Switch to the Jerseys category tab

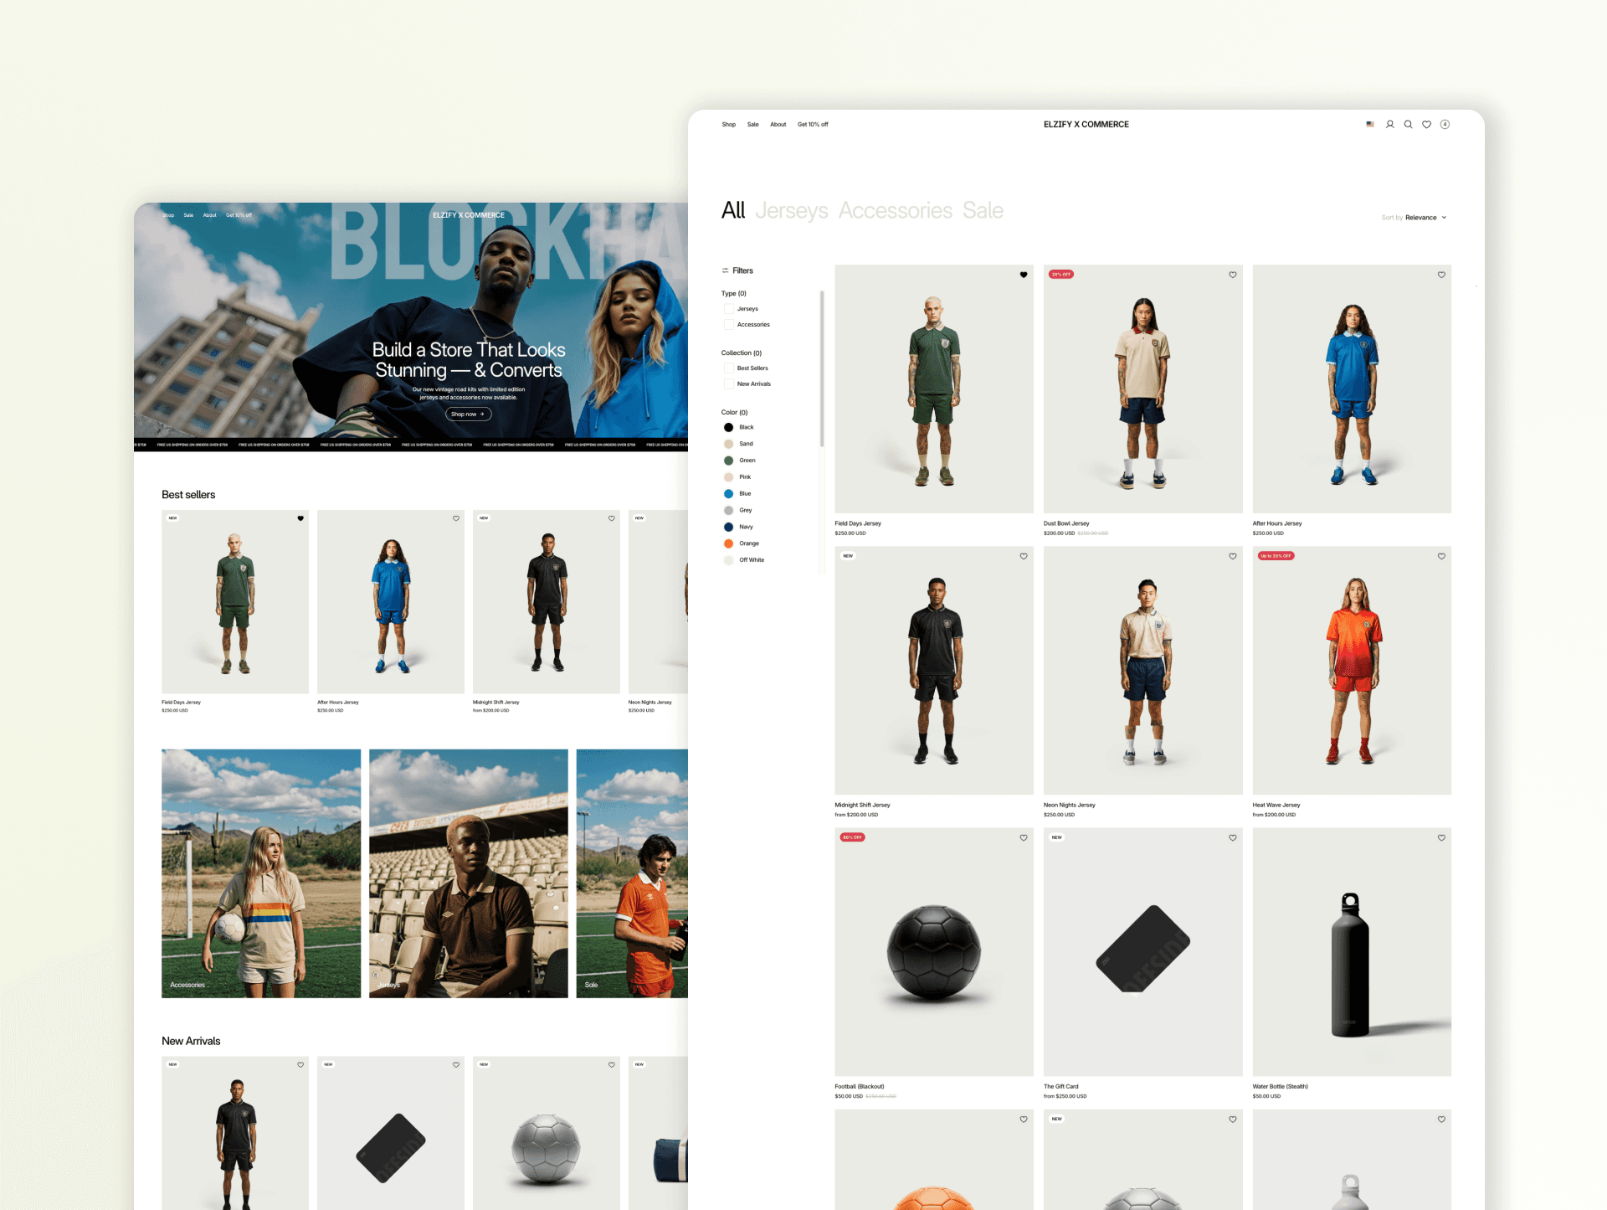[791, 210]
